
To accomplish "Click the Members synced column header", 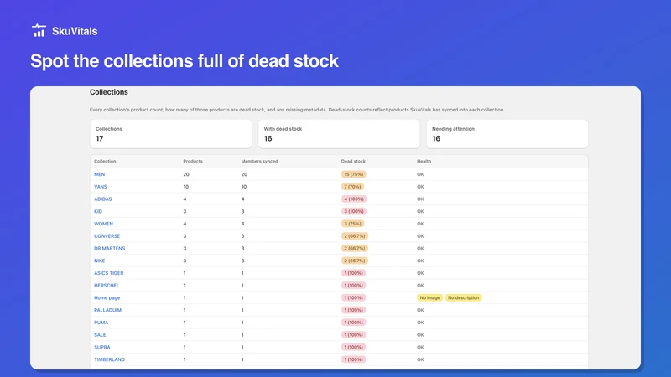I will [x=259, y=162].
